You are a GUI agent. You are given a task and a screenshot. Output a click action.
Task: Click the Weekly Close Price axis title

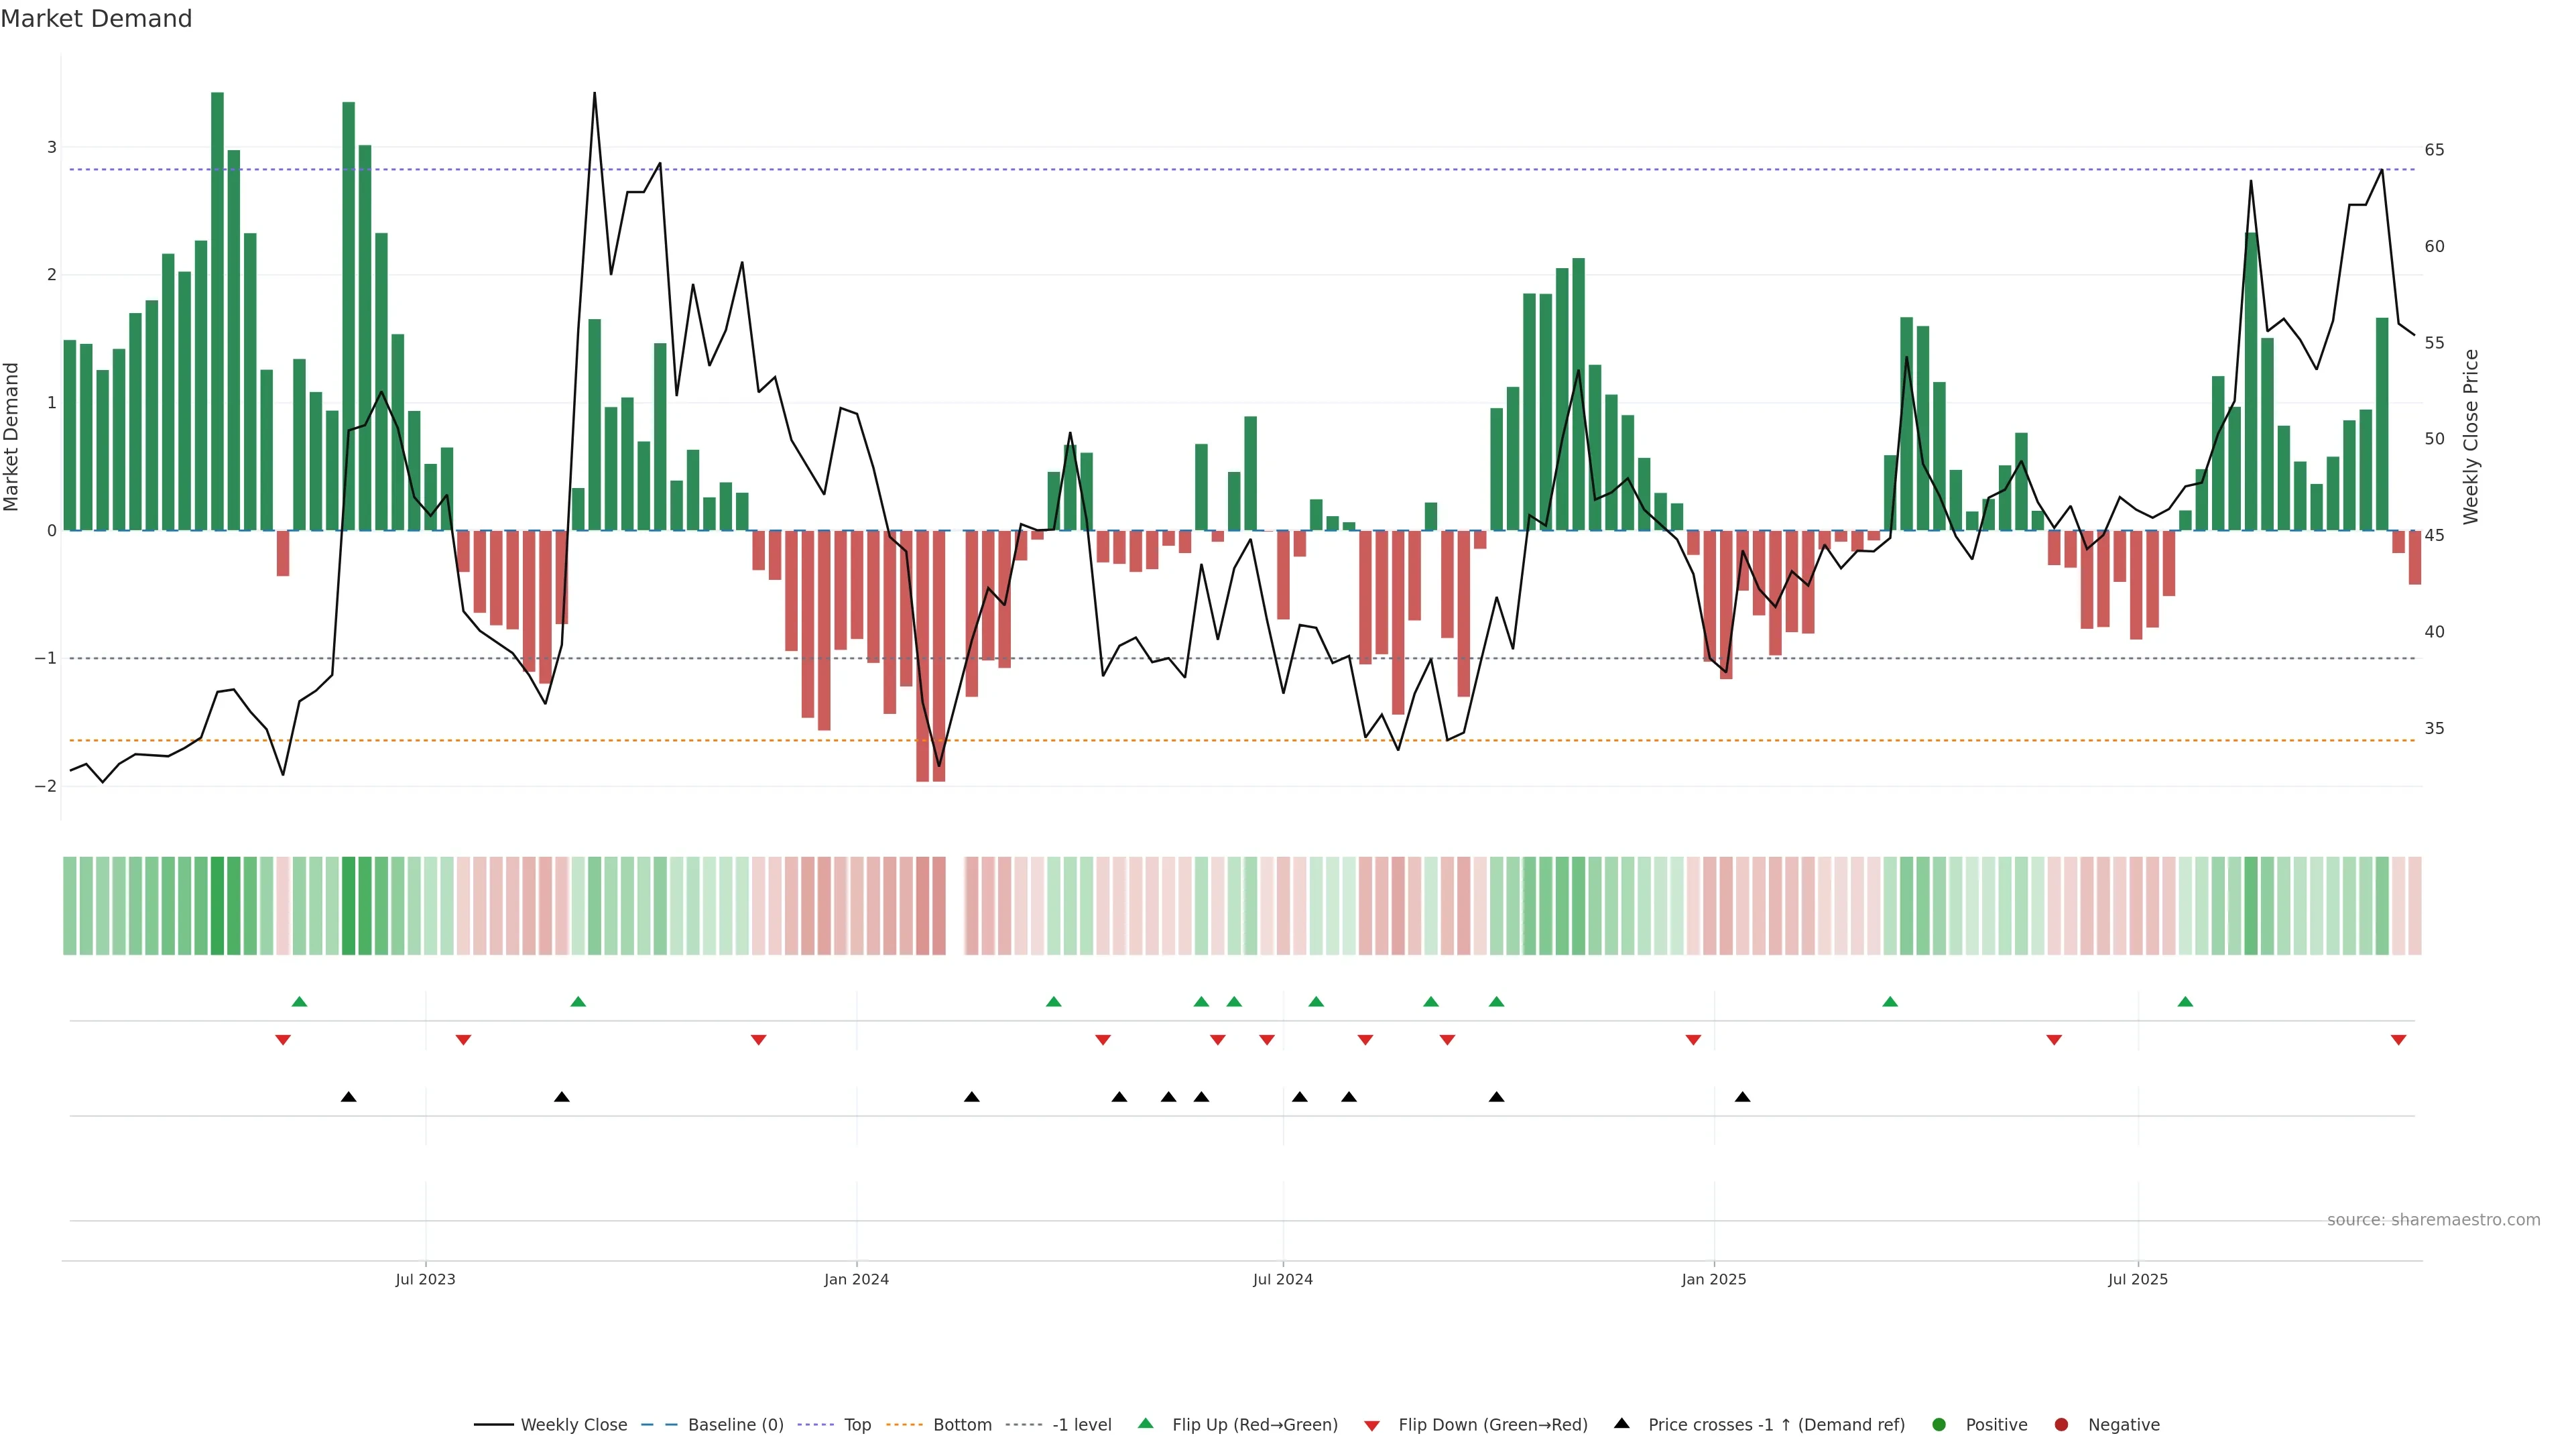[2471, 436]
